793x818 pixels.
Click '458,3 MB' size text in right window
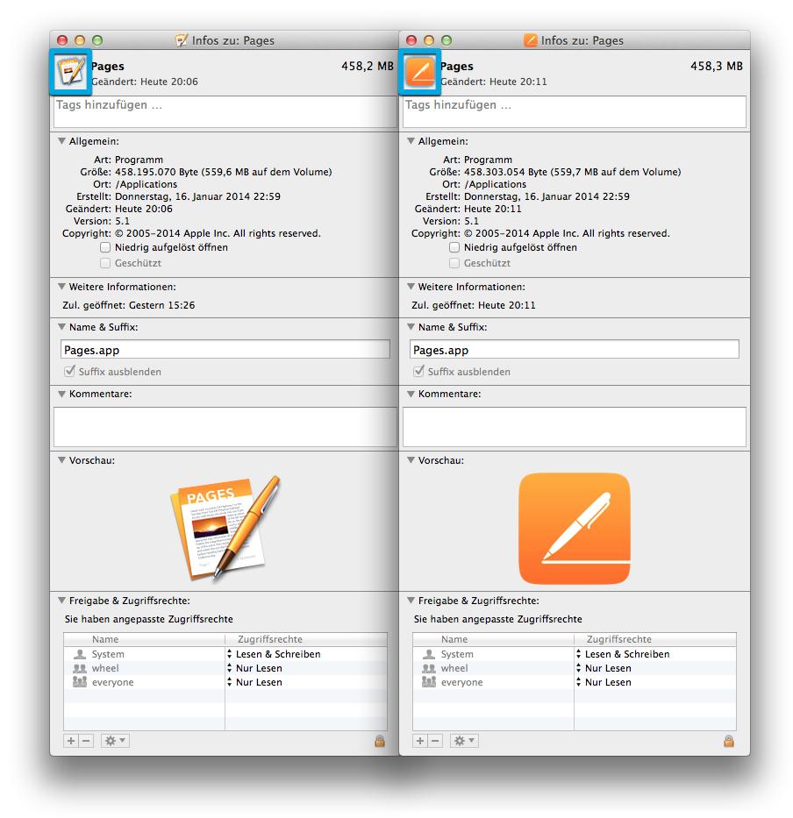(717, 67)
